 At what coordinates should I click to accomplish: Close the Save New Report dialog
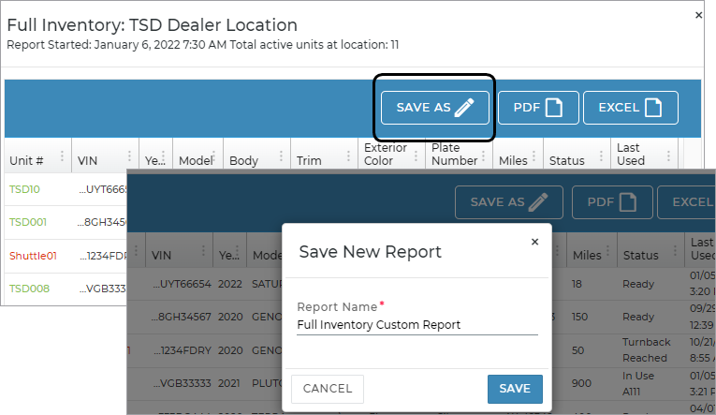pyautogui.click(x=535, y=242)
